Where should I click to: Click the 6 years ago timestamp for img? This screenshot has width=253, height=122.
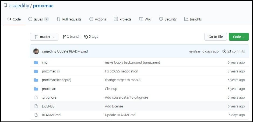[x=236, y=62]
